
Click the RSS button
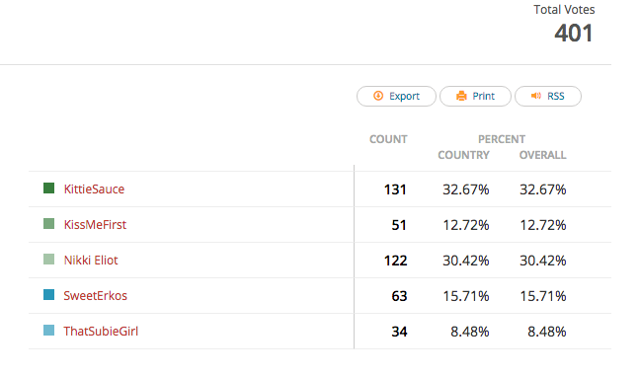point(548,96)
